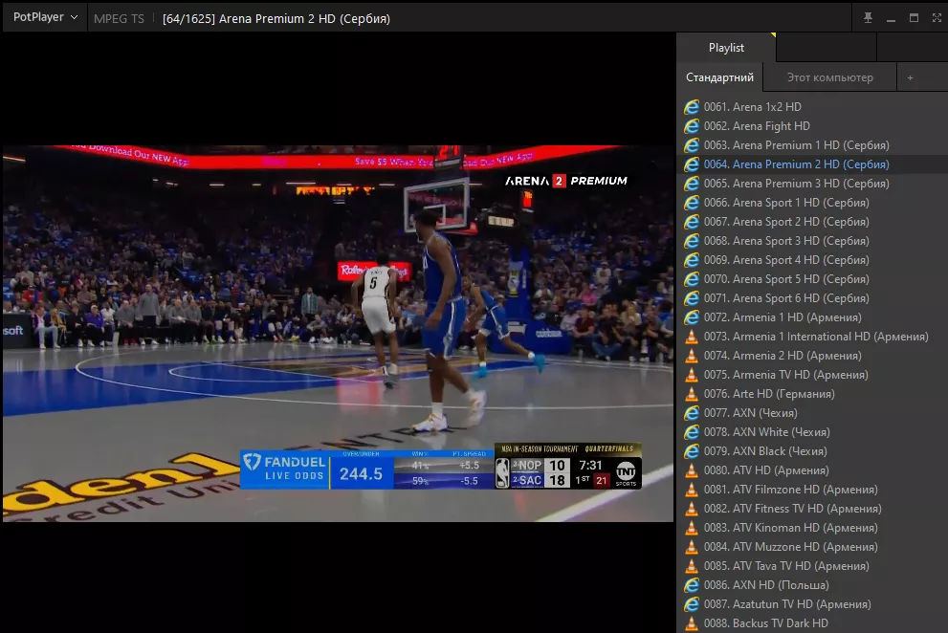Select entry 0065. Arena Premium 3 HD (Сербия)
This screenshot has height=633, width=948.
812,184
